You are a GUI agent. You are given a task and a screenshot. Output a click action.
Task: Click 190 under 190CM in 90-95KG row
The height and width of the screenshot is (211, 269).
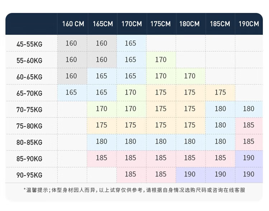[249, 174]
